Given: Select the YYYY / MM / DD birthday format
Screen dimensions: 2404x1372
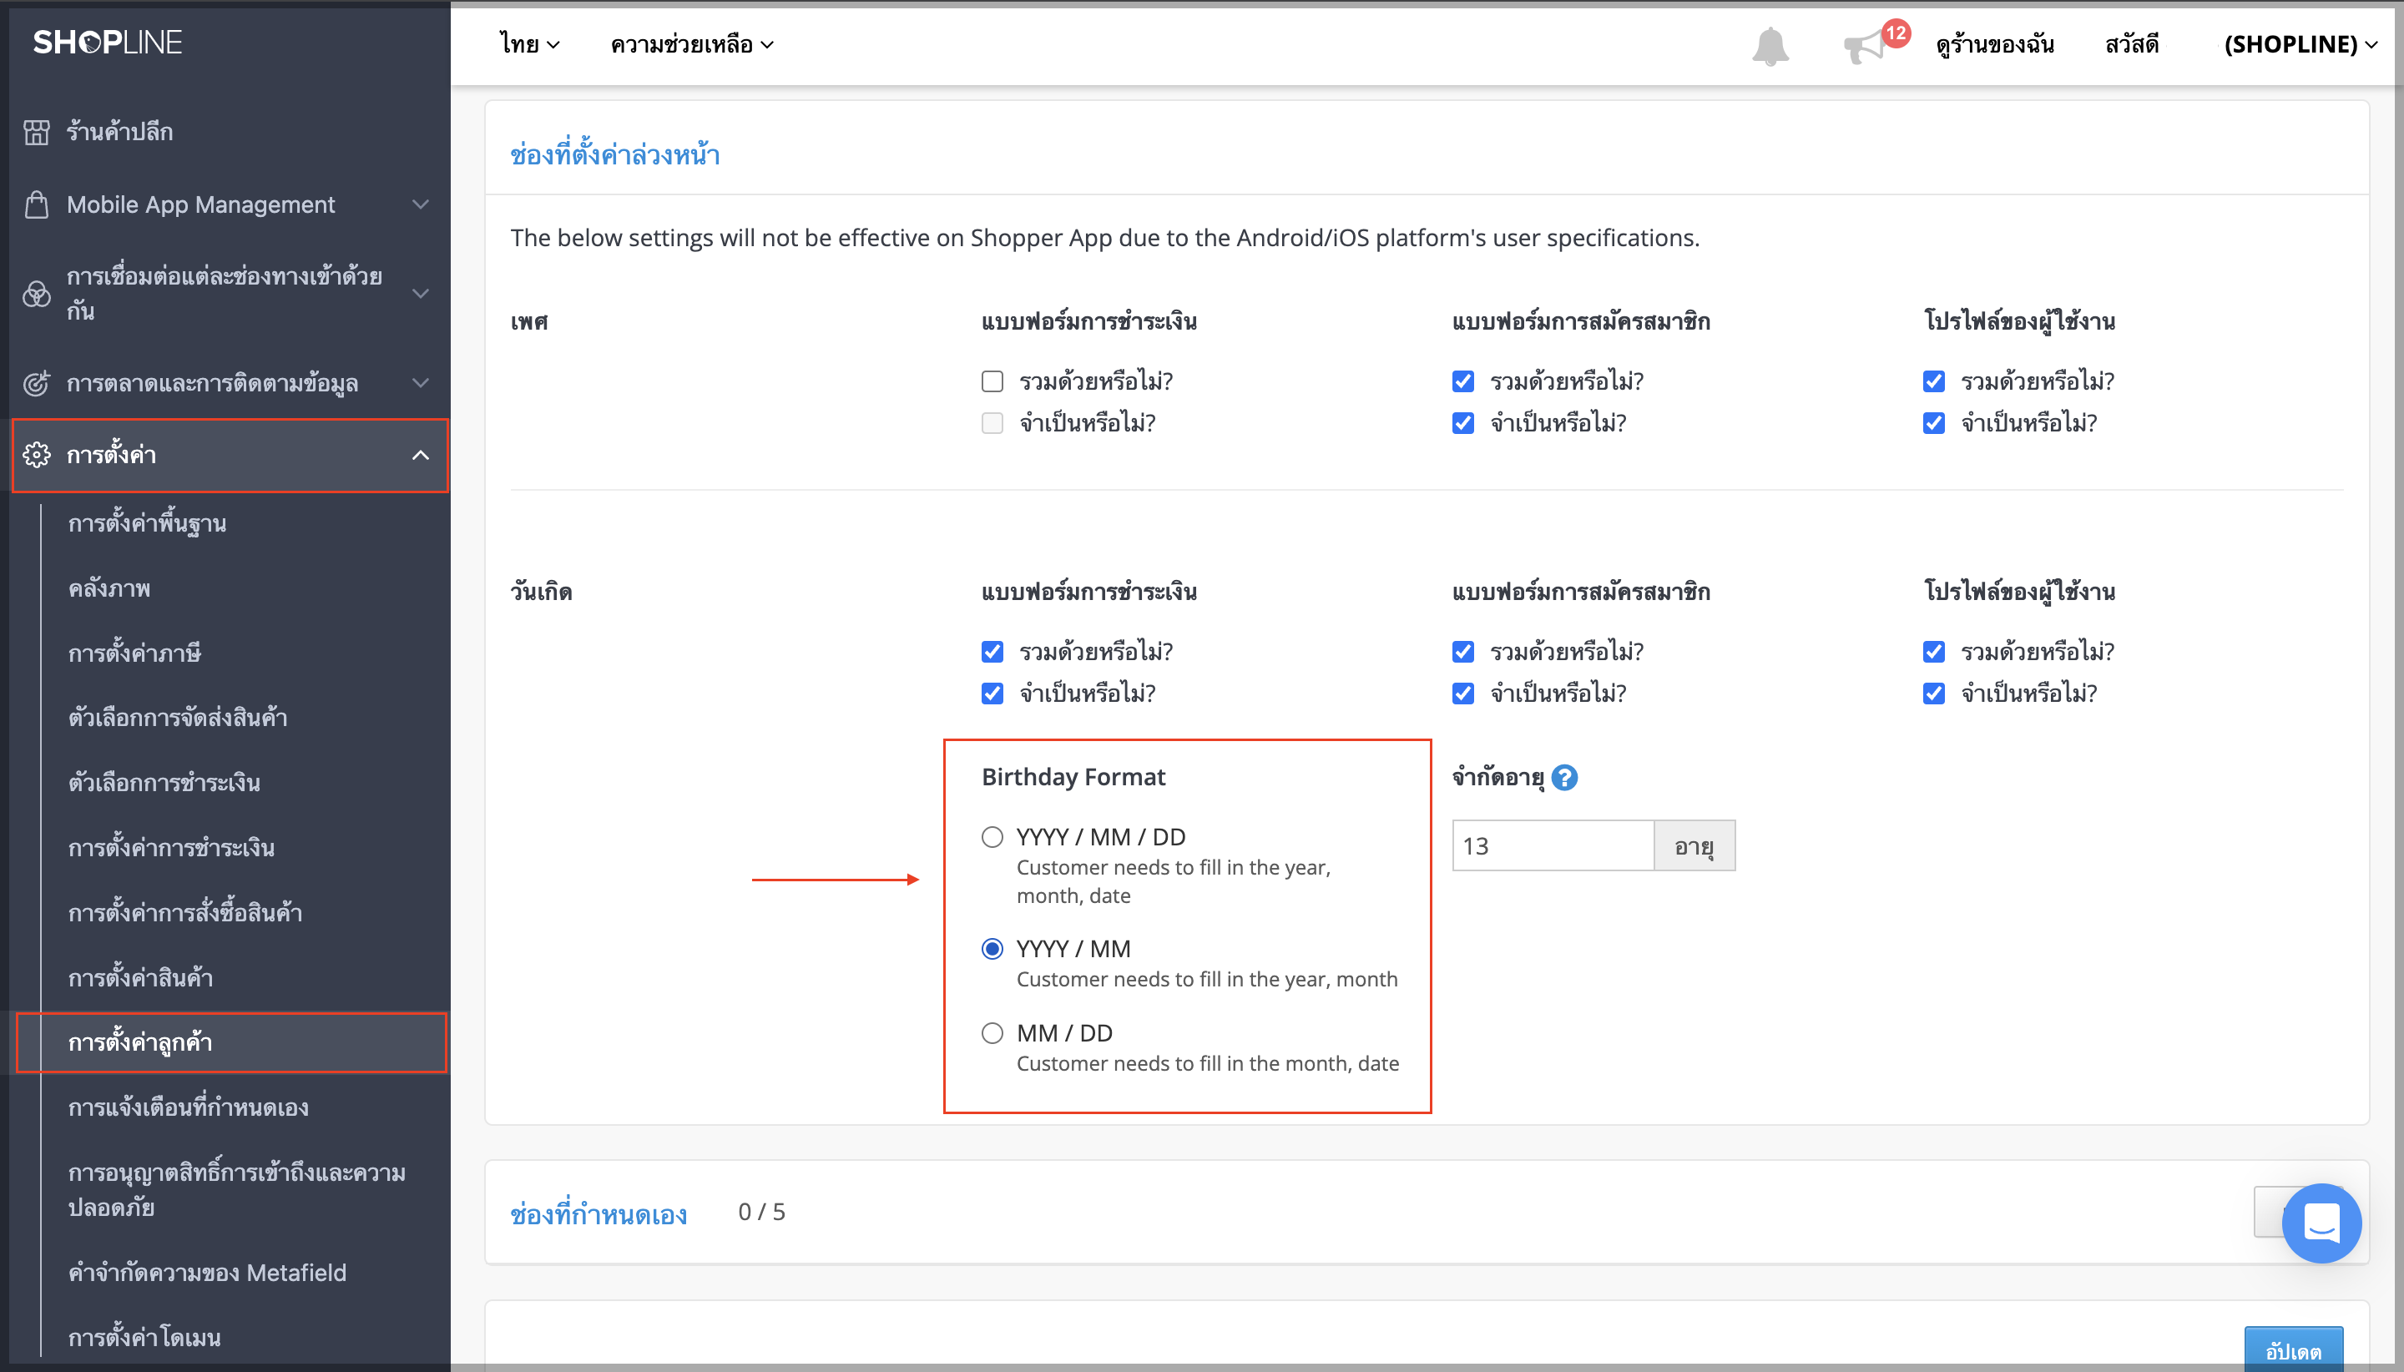Looking at the screenshot, I should pos(992,837).
